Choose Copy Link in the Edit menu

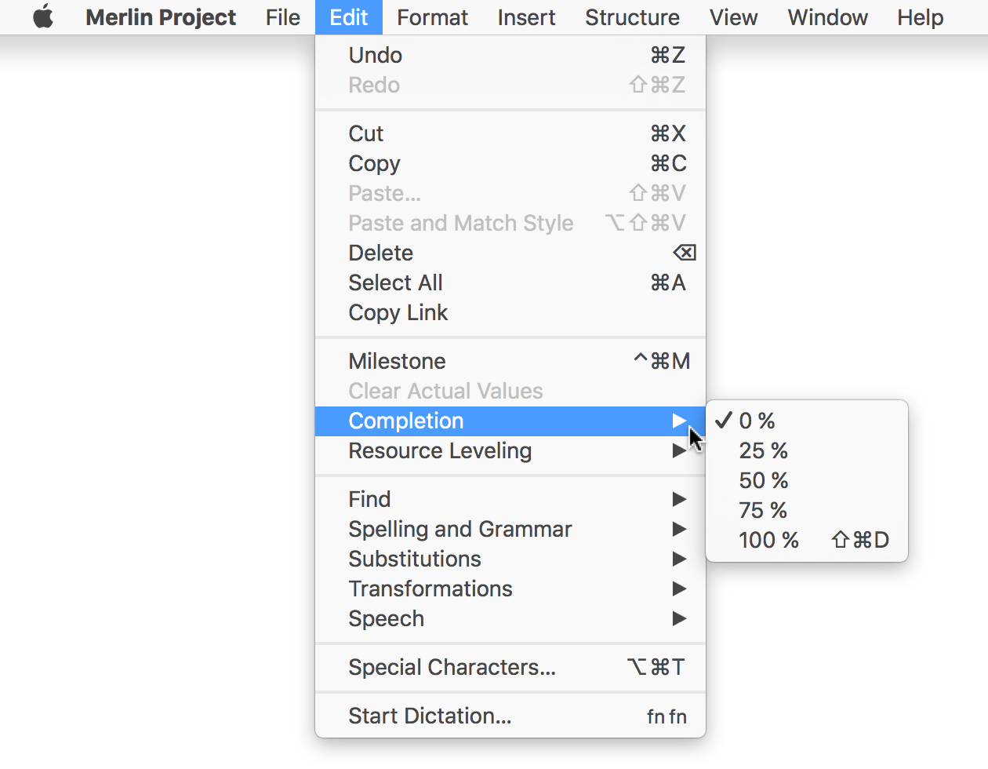point(510,312)
